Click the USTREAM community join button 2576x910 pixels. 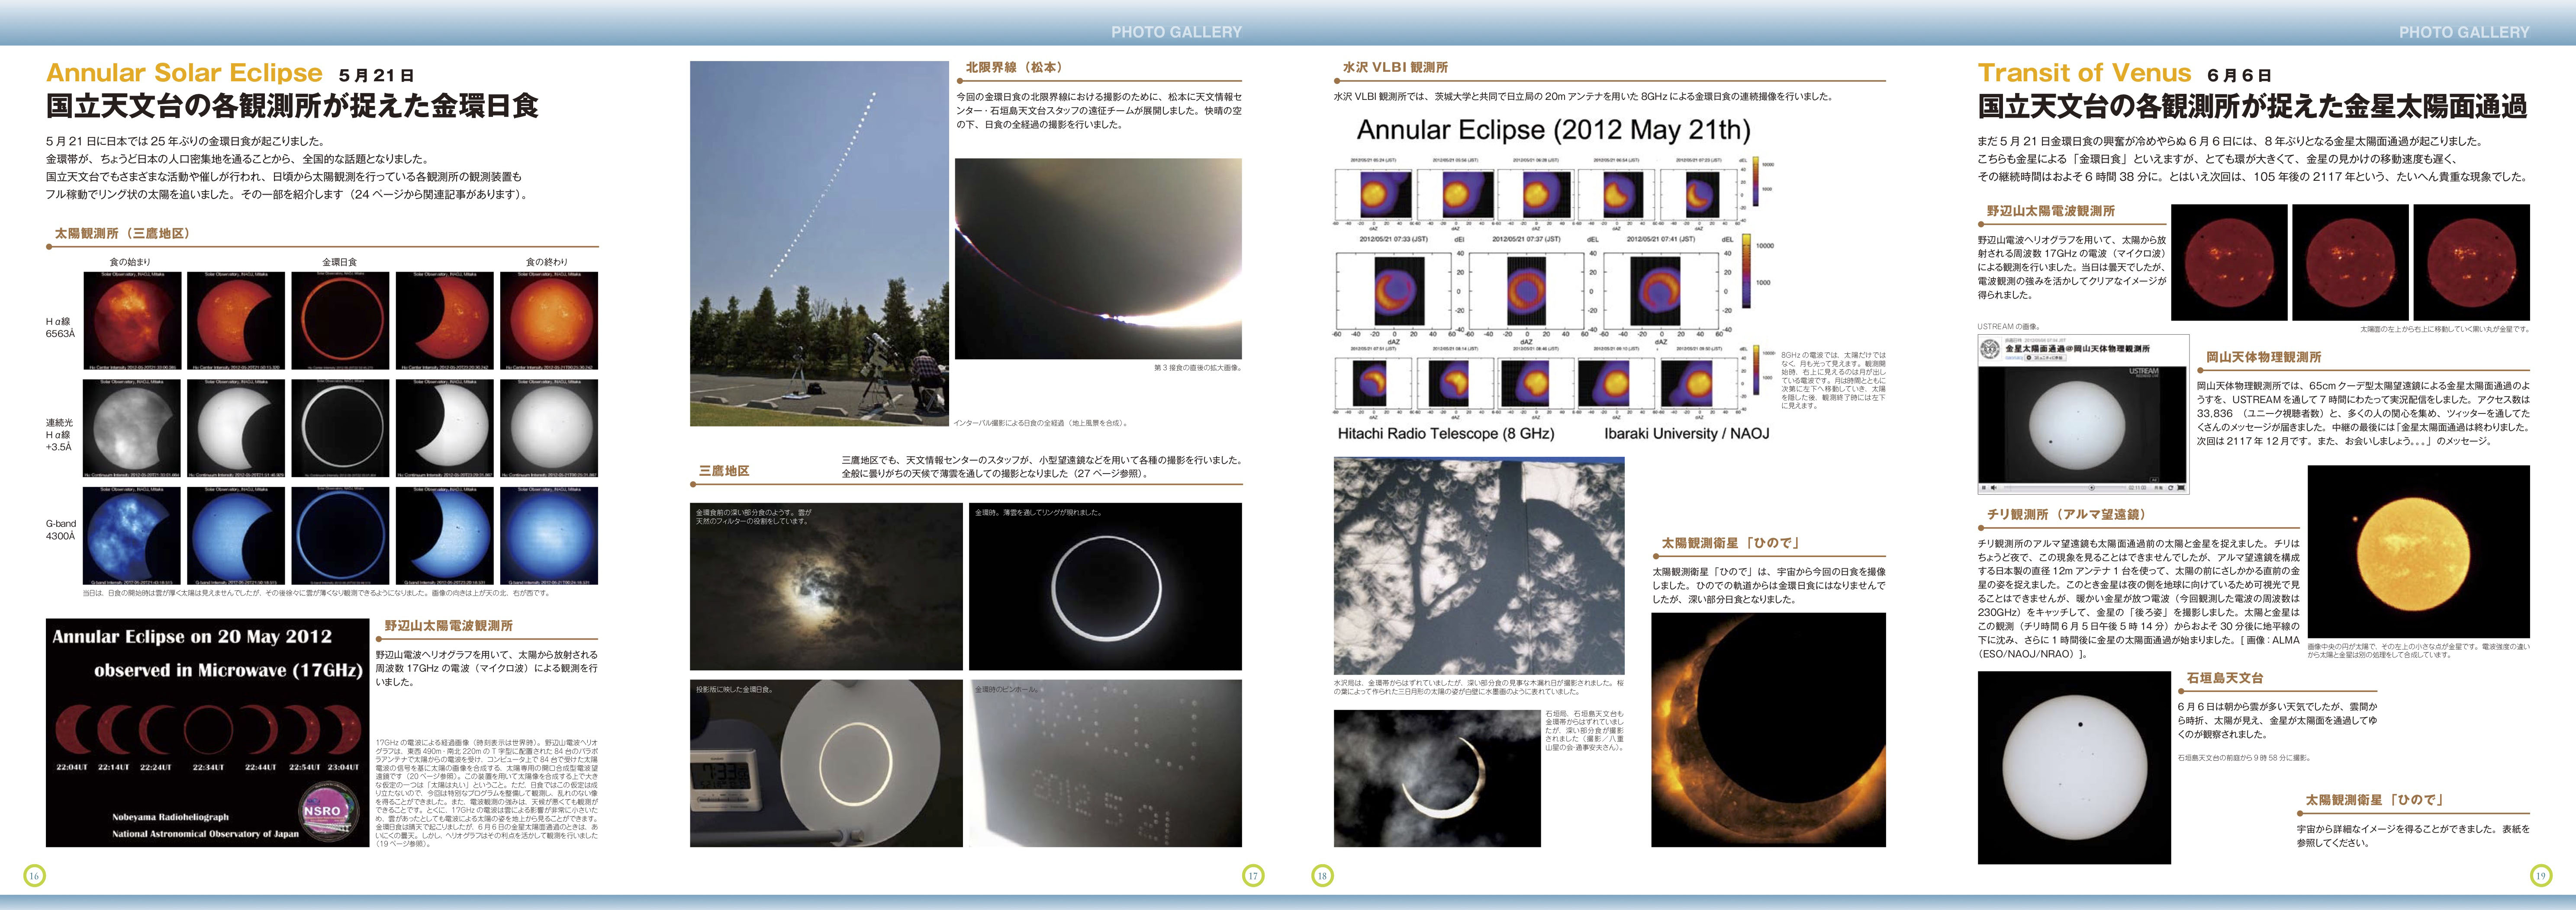2046,358
